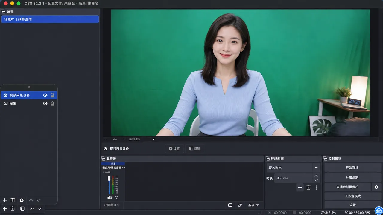
Task: Hide the 视频采集设备 source with its eye icon
Action: (x=45, y=95)
